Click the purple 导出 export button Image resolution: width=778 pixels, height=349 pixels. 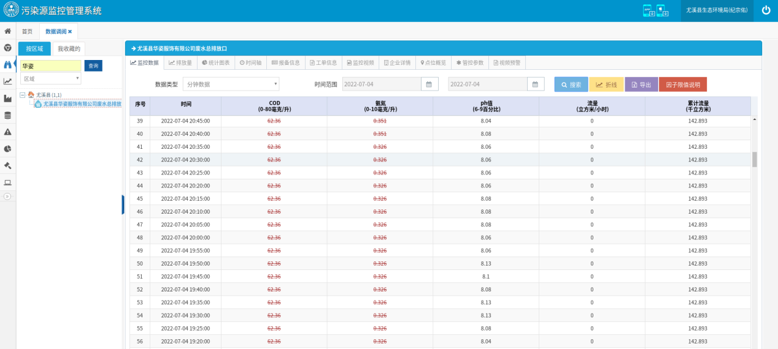click(641, 84)
